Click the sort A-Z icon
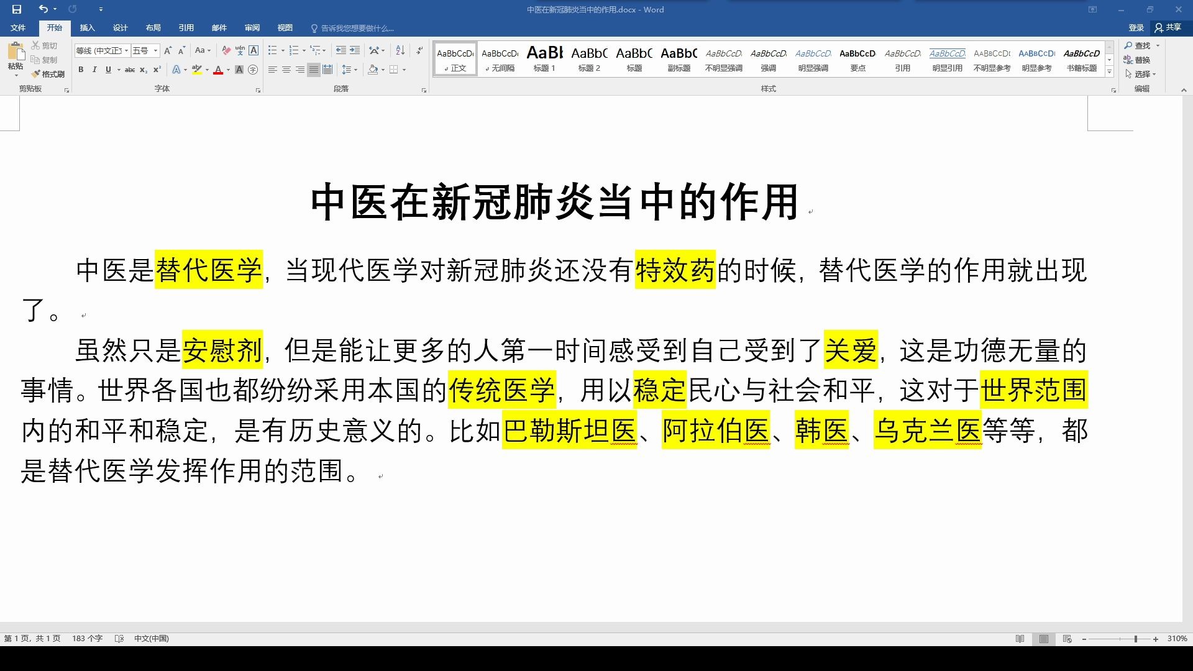Image resolution: width=1193 pixels, height=671 pixels. [400, 50]
